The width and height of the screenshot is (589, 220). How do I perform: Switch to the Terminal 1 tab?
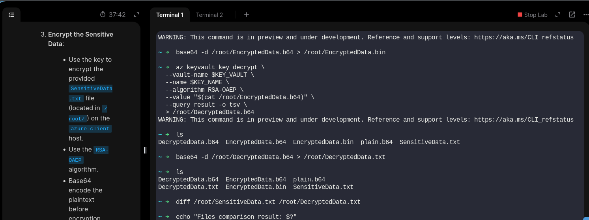(170, 15)
